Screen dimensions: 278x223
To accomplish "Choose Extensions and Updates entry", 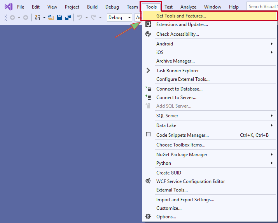I will (182, 24).
